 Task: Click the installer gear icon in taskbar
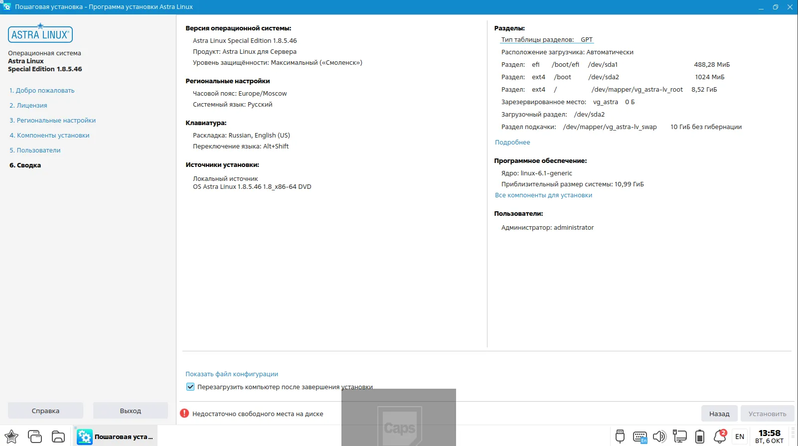coord(85,437)
